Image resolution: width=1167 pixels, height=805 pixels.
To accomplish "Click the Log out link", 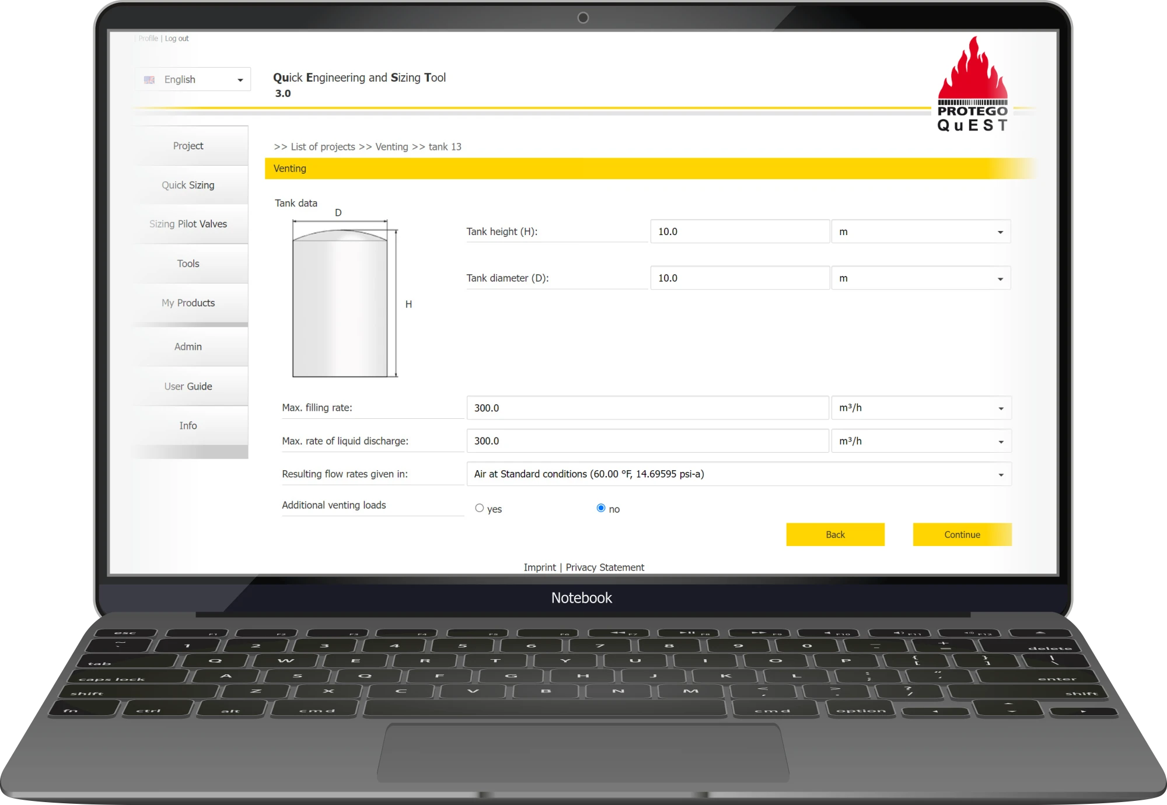I will 177,38.
